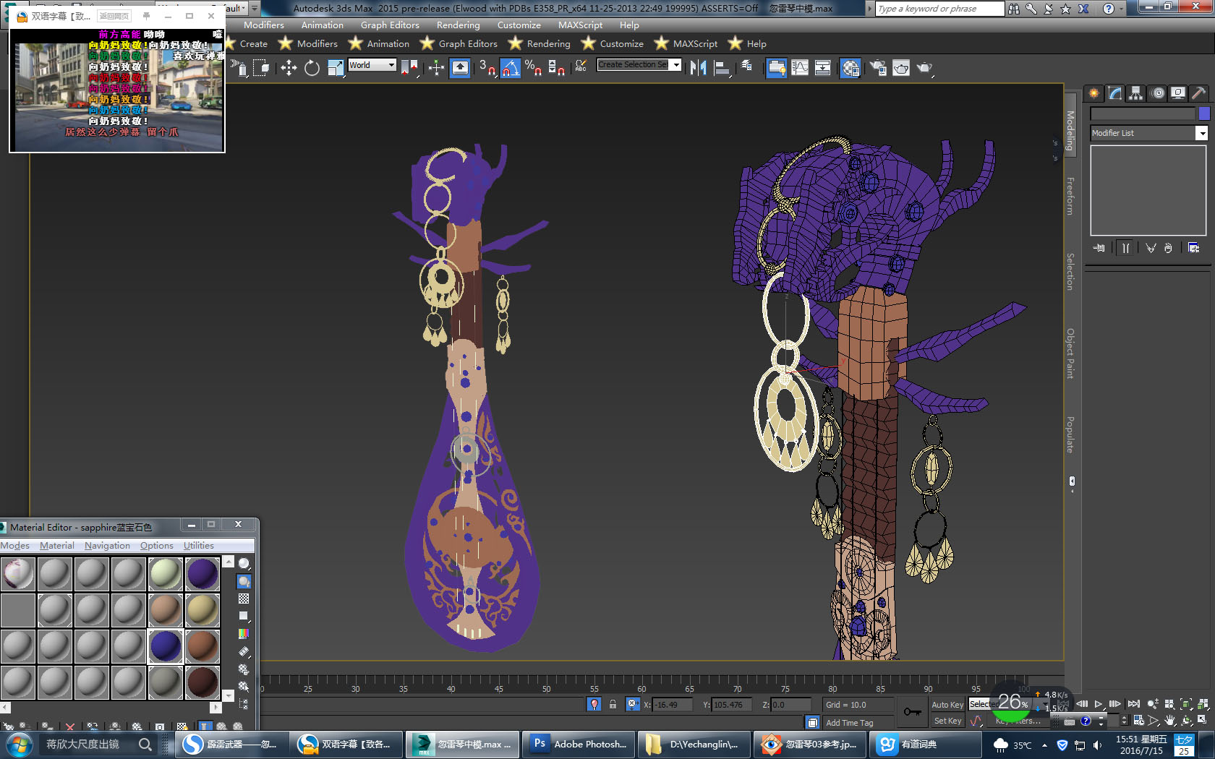Switch to the Create command panel tab

(x=1093, y=93)
